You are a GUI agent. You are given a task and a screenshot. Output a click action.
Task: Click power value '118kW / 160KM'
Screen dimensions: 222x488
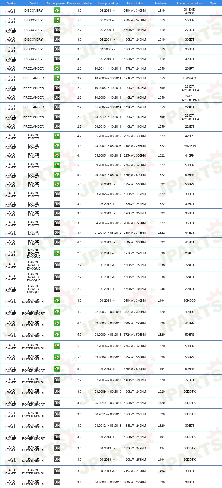(x=135, y=97)
